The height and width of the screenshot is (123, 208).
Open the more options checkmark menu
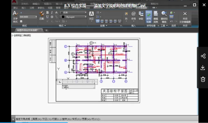click(x=172, y=13)
